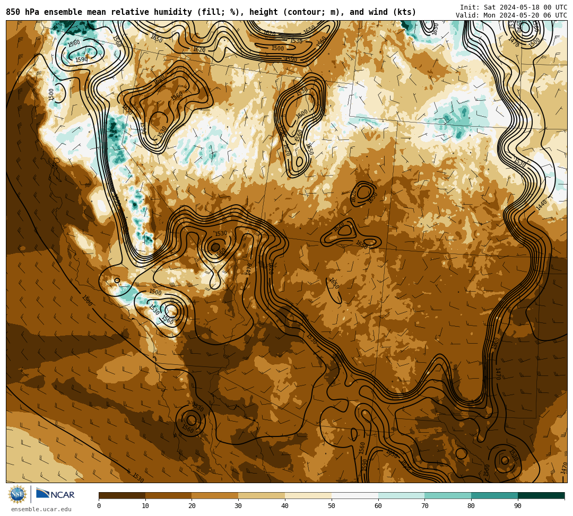Select the 70-80% light teal colorbar segment
This screenshot has height=516, width=573.
click(448, 495)
